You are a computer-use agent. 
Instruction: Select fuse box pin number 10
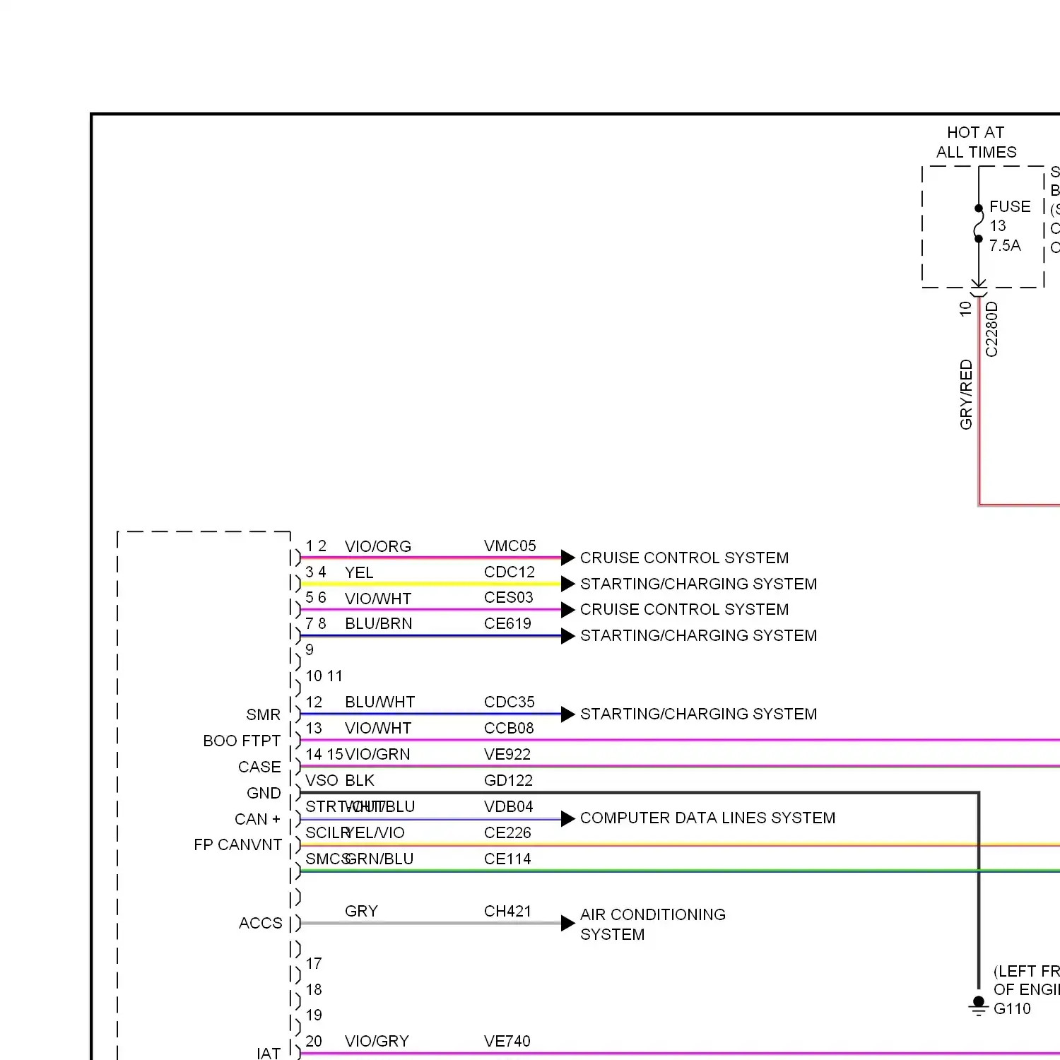tap(965, 309)
